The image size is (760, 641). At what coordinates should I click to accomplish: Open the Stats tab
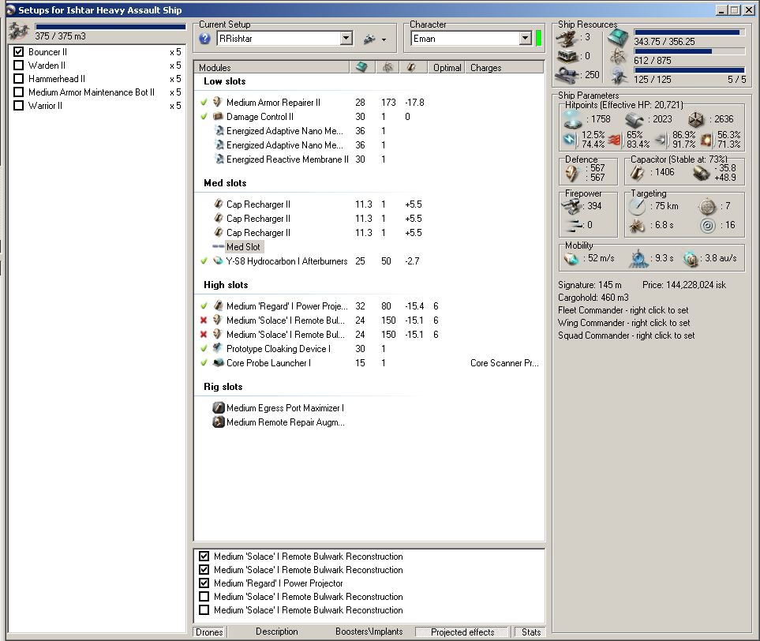tap(531, 632)
